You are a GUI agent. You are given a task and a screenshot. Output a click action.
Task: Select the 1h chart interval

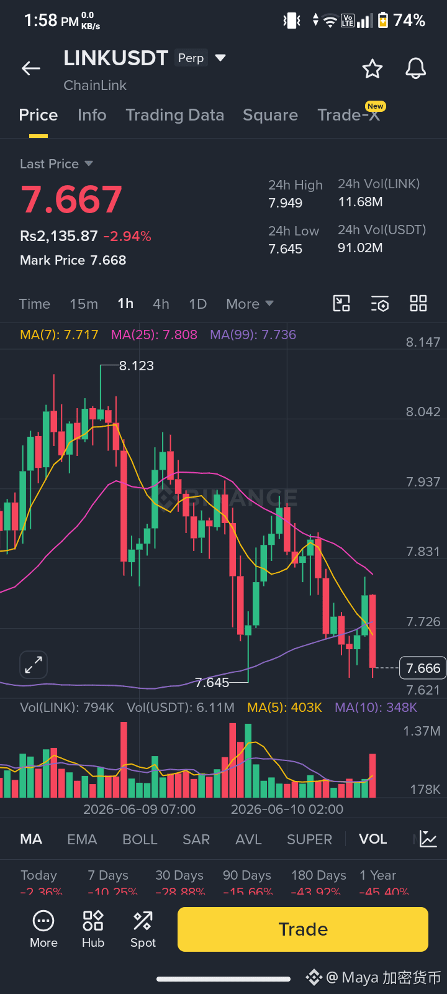tap(125, 303)
